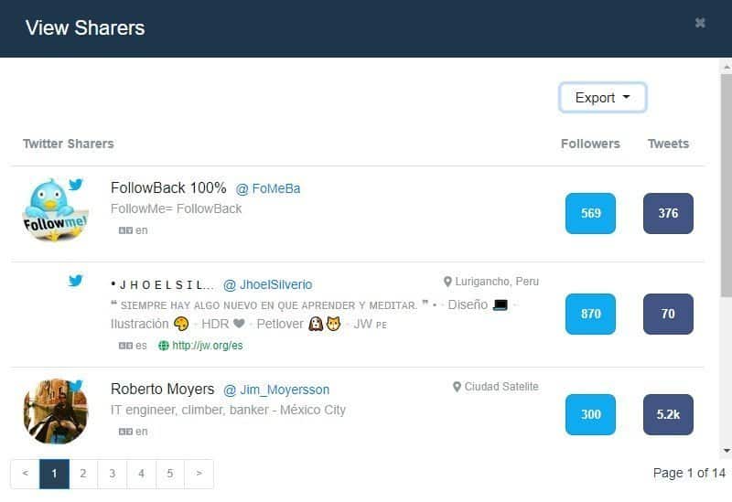Open the Export dropdown

[x=602, y=98]
